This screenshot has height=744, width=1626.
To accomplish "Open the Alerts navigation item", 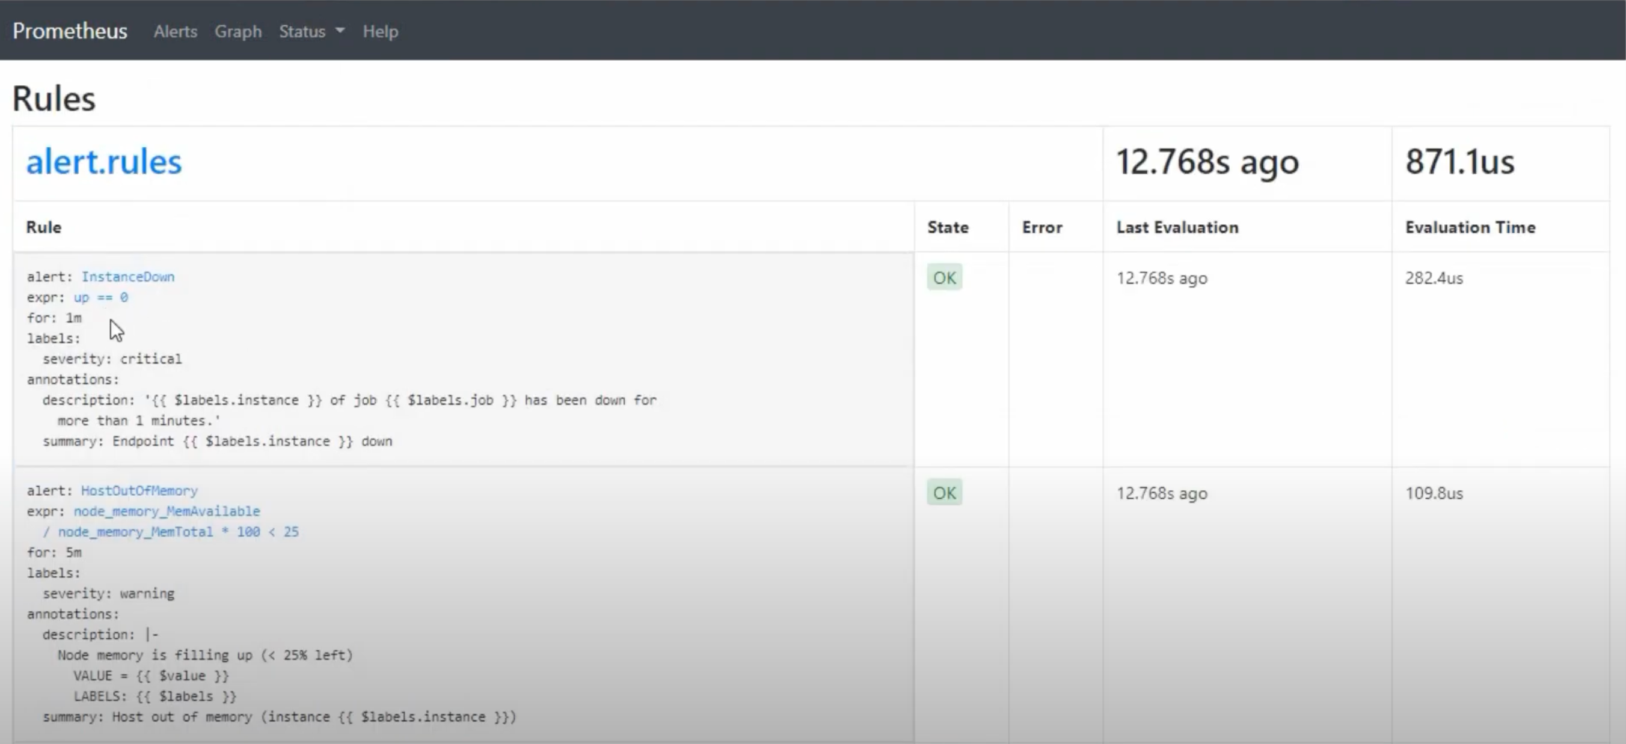I will 175,31.
